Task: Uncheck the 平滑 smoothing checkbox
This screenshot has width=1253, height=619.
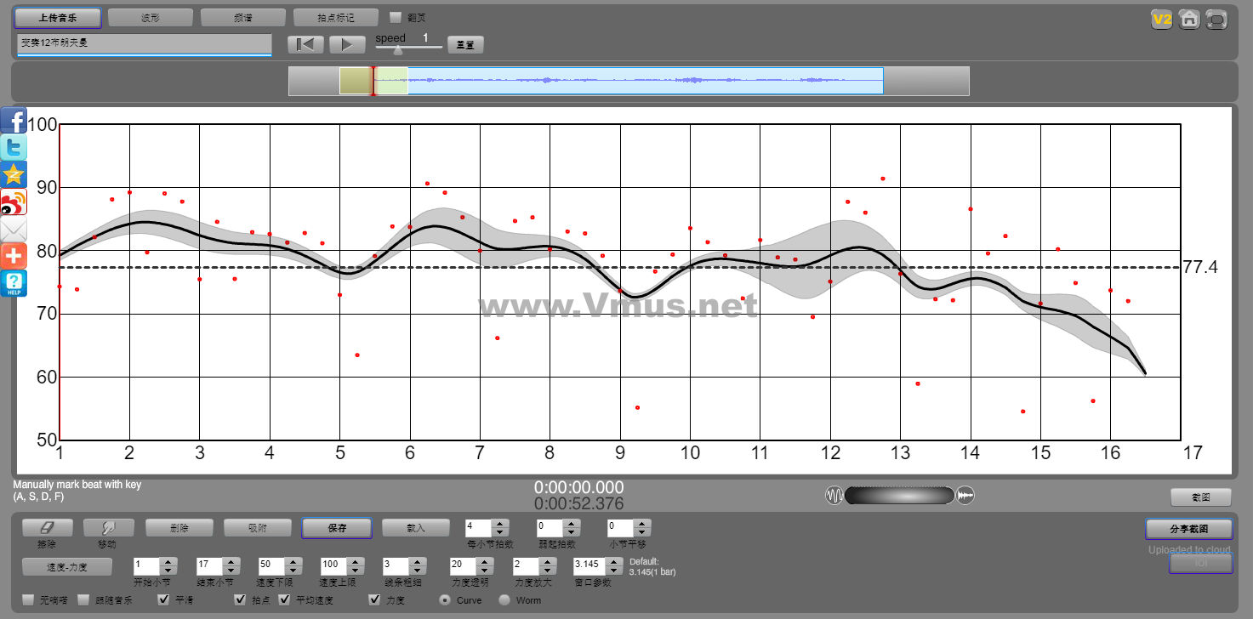Action: pos(164,600)
